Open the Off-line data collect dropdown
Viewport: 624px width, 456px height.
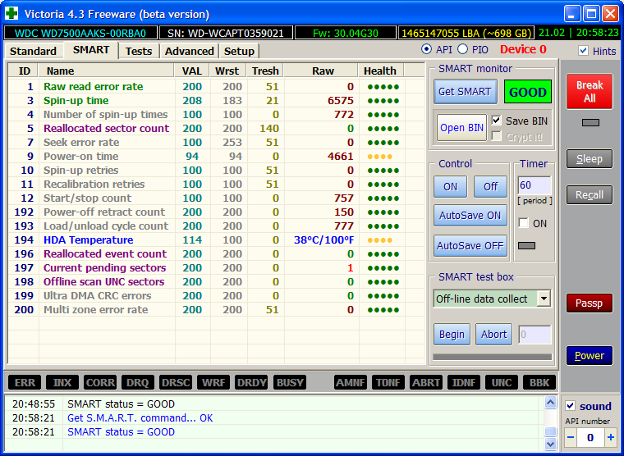(x=544, y=299)
